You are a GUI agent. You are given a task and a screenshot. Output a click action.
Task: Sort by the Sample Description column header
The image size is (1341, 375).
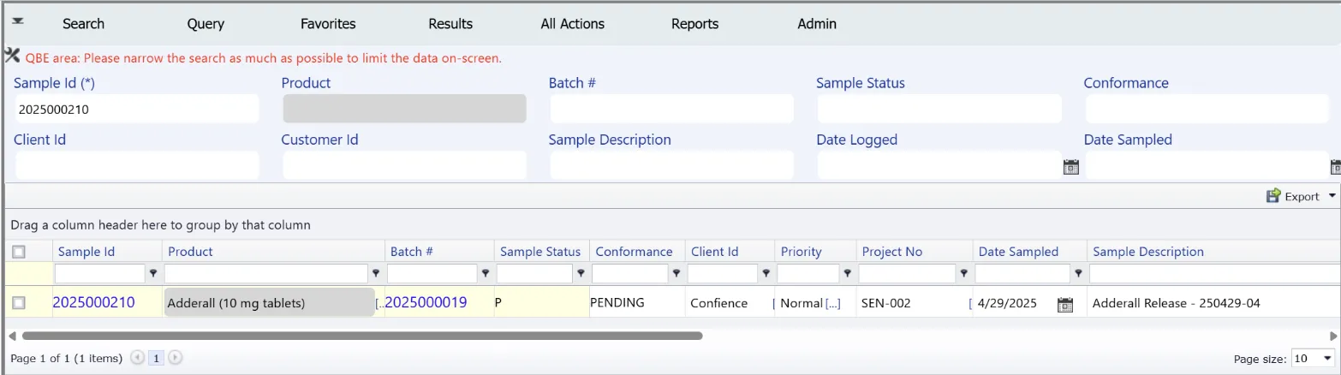(x=1148, y=252)
